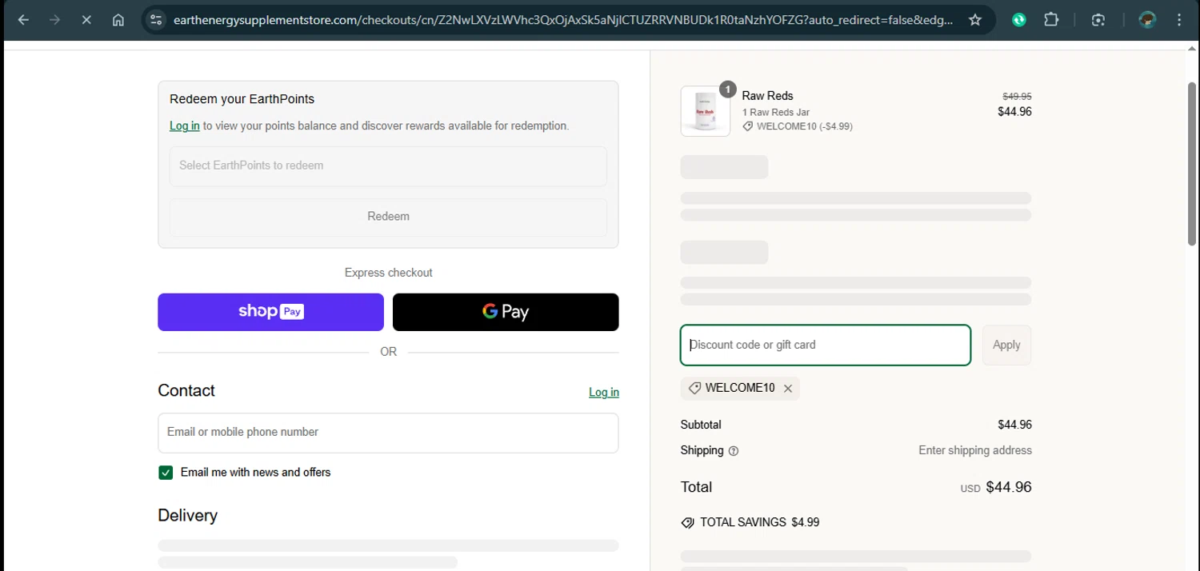Viewport: 1200px width, 571px height.
Task: Click the toolbar icon left of profile avatar
Action: click(x=1099, y=20)
